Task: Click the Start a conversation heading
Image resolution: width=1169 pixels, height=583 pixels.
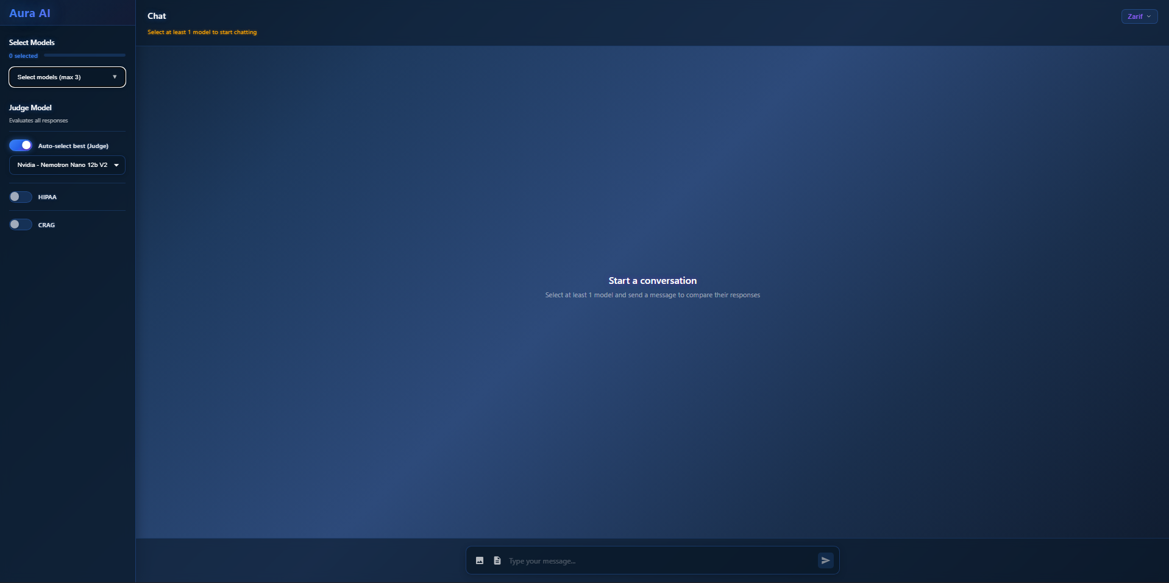Action: (x=652, y=281)
